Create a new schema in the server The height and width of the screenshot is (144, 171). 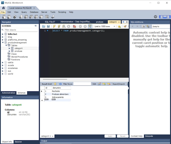click(x=21, y=17)
